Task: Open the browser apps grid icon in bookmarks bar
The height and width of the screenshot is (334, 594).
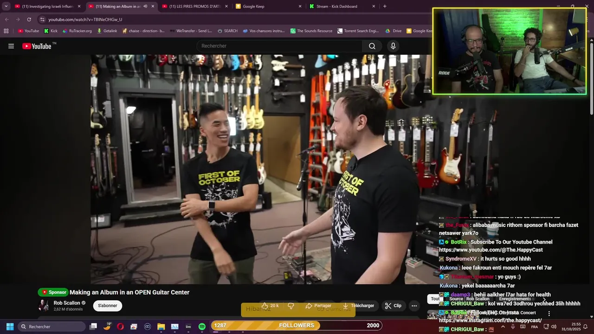Action: 6,31
